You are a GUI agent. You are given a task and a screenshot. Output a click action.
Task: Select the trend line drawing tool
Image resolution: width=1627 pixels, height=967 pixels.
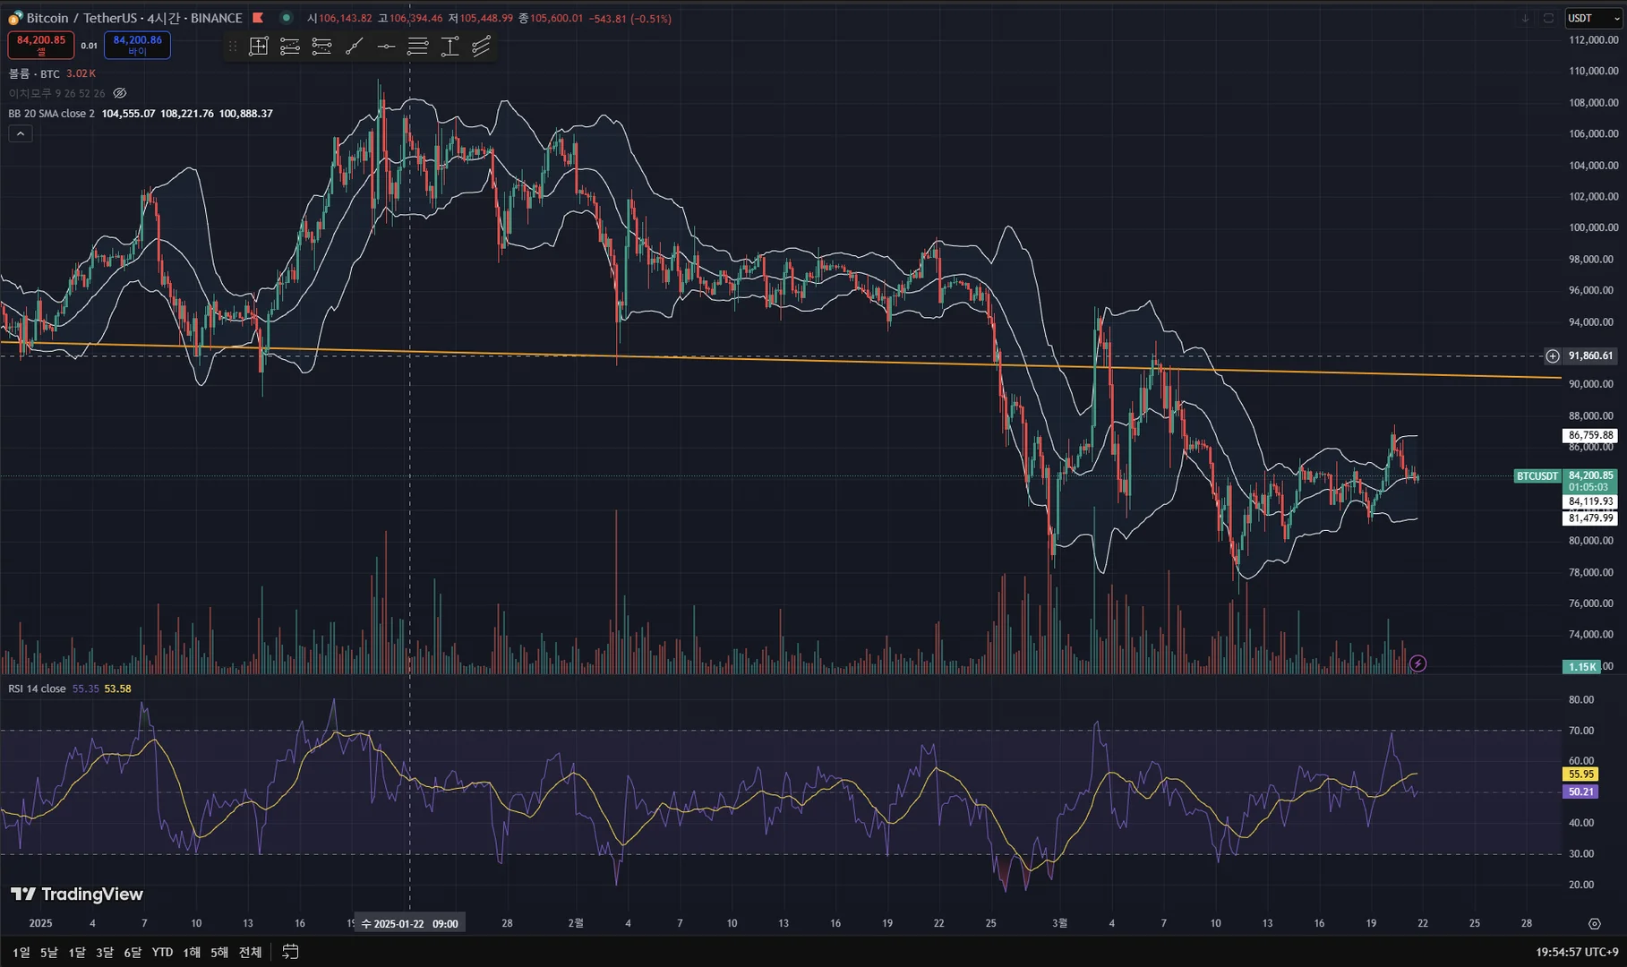[x=354, y=47]
